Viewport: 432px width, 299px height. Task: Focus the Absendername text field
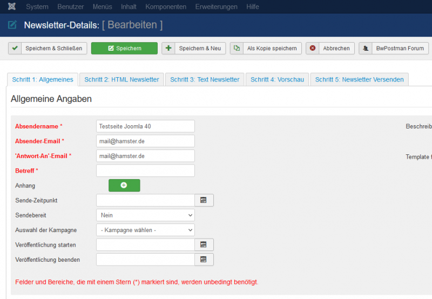click(x=145, y=126)
